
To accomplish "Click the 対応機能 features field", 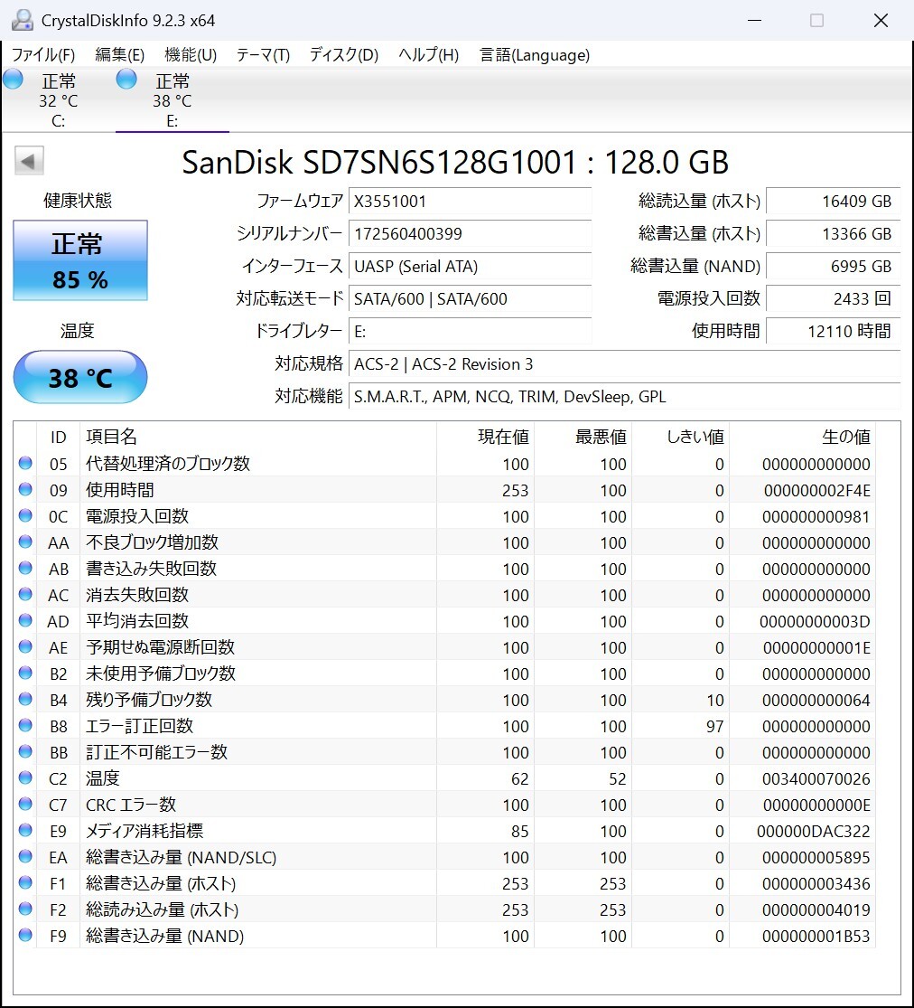I will point(624,396).
